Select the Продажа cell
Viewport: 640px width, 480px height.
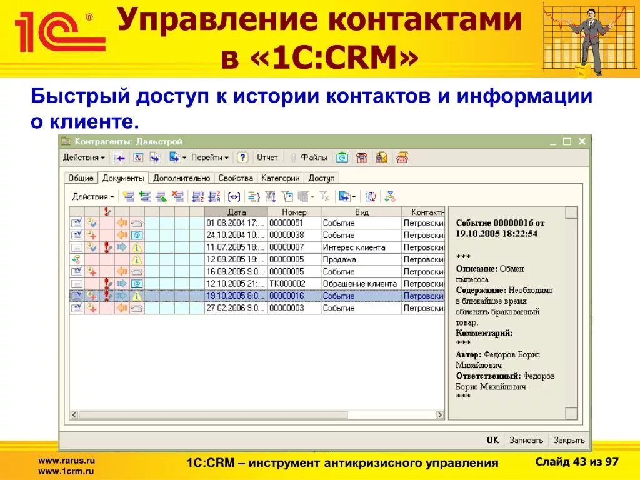tap(361, 259)
